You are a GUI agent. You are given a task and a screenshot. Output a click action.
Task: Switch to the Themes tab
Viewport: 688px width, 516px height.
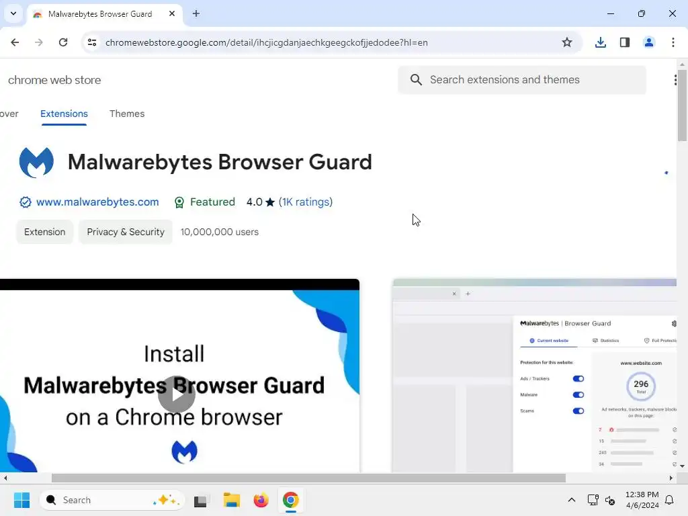[x=127, y=114]
